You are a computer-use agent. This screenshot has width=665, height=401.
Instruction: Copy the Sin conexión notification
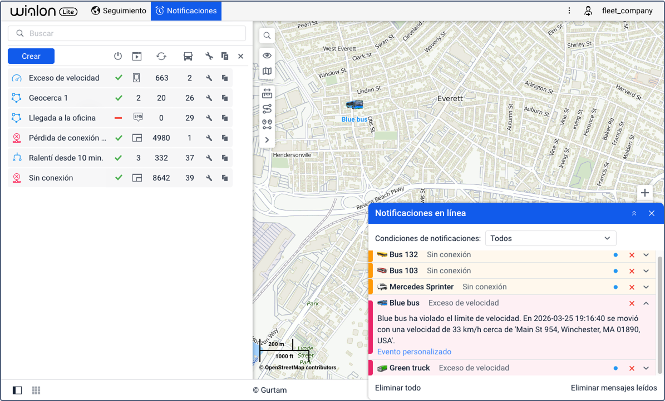[225, 178]
